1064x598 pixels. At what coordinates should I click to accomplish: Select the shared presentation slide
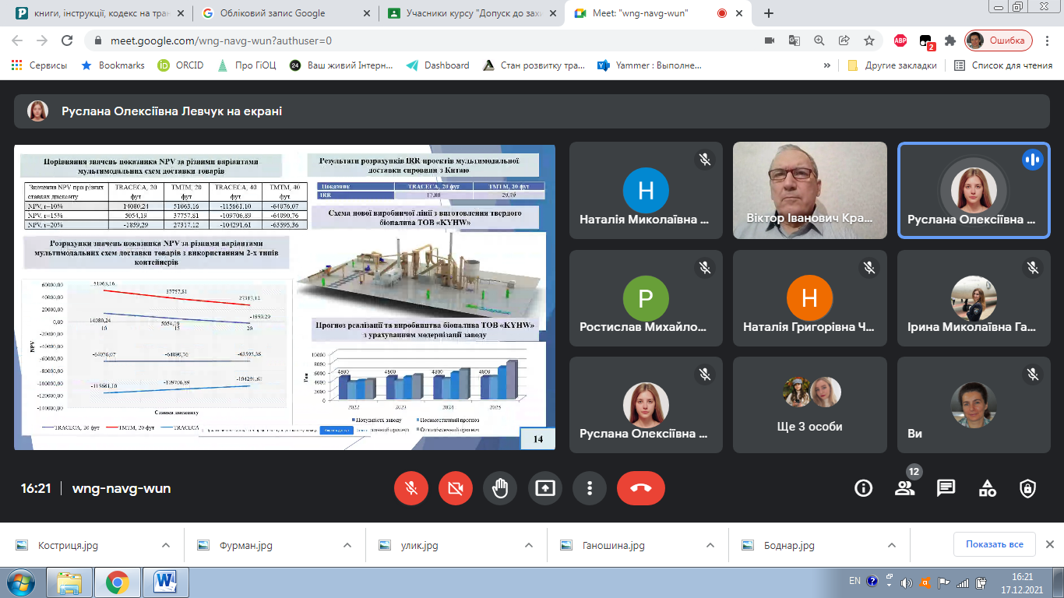284,297
